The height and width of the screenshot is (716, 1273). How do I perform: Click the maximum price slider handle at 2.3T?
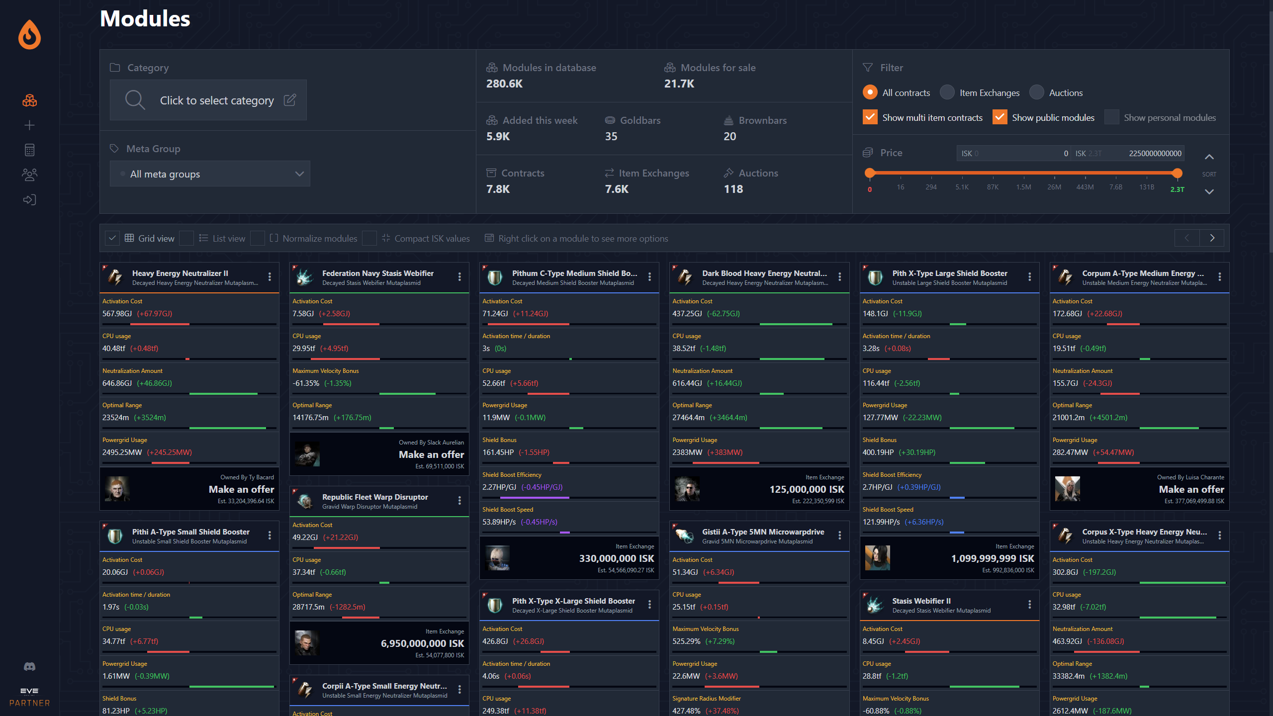pos(1177,173)
